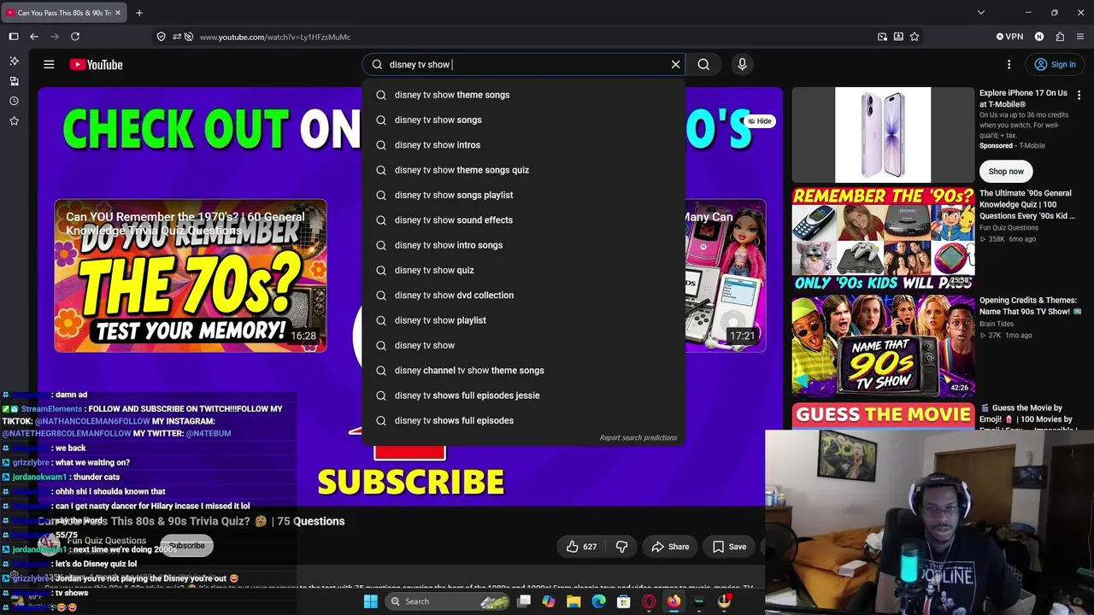Dislike this video
The height and width of the screenshot is (615, 1094).
point(621,547)
